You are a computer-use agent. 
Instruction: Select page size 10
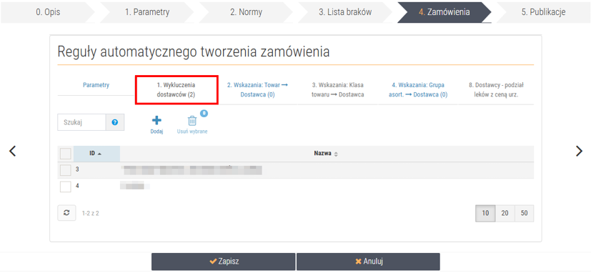(485, 214)
